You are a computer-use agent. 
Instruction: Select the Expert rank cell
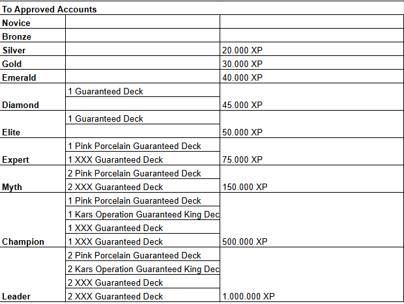click(x=16, y=159)
